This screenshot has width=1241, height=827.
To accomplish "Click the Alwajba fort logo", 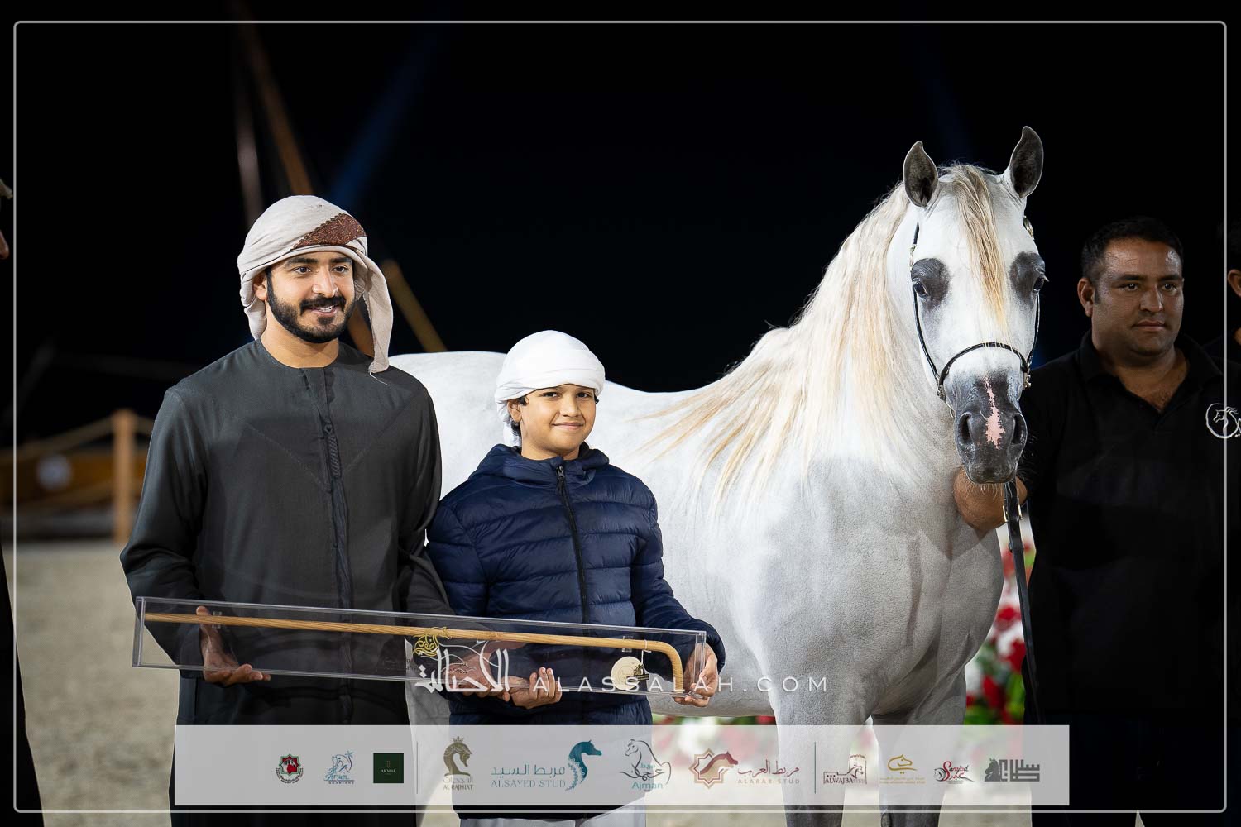I will (845, 771).
